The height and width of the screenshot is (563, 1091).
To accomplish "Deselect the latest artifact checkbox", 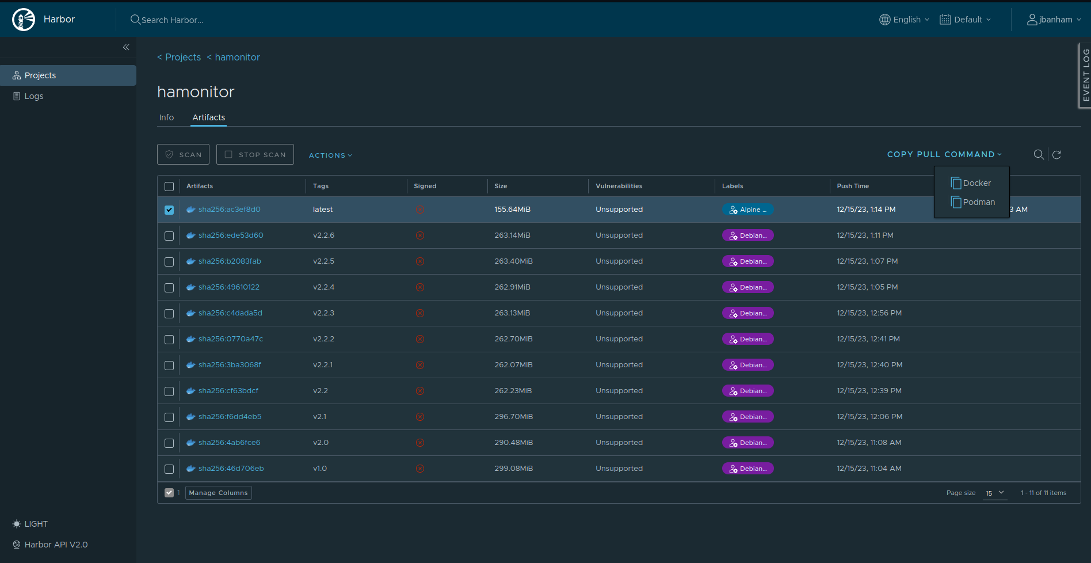I will [169, 210].
